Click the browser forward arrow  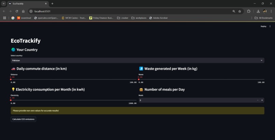point(10,11)
